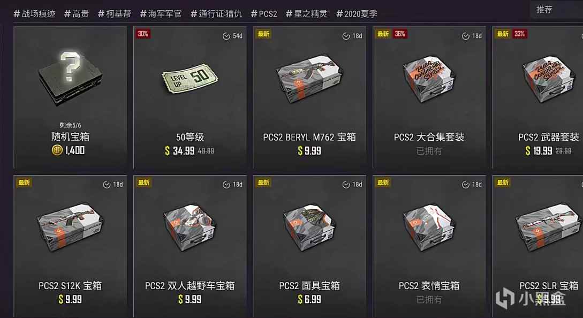Image resolution: width=583 pixels, height=318 pixels.
Task: Click the clock timer icon on 50等级 card
Action: [226, 36]
